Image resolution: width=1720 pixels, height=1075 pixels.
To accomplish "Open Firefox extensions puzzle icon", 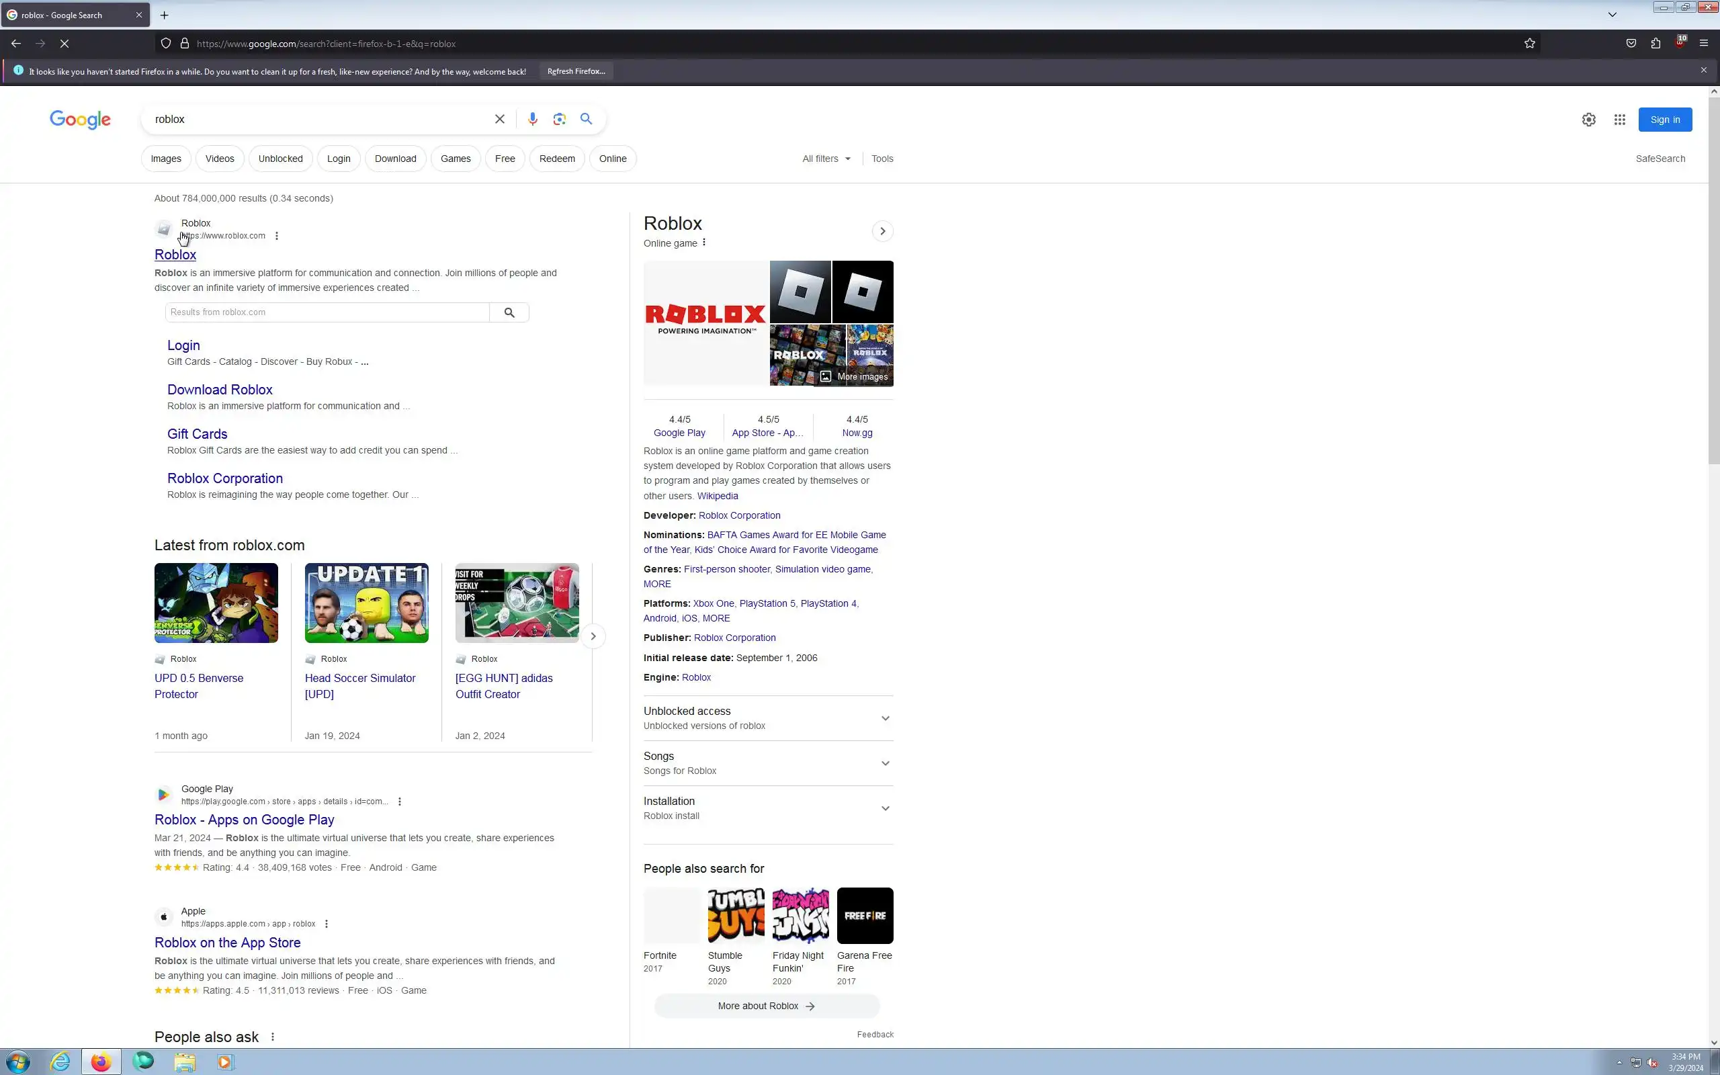I will pos(1656,44).
